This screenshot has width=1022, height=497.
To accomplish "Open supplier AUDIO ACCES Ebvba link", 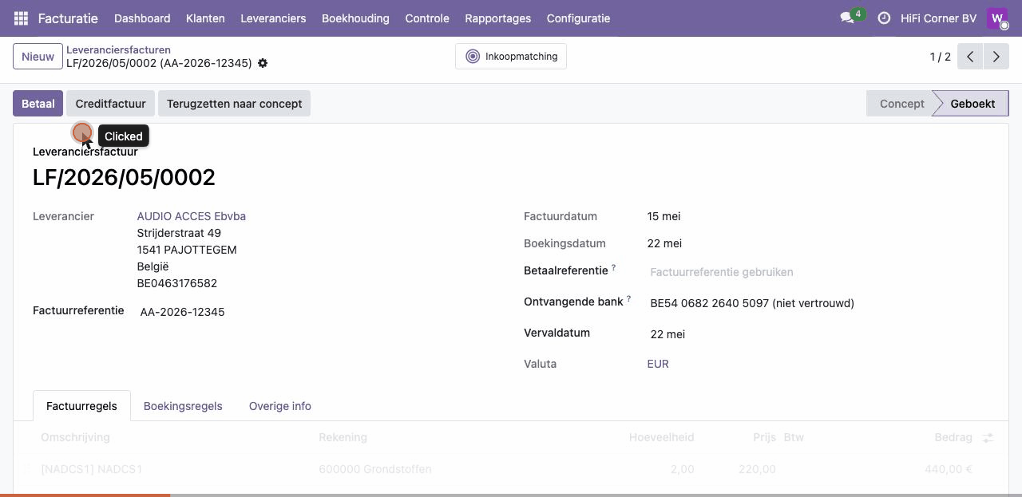I will (x=192, y=216).
